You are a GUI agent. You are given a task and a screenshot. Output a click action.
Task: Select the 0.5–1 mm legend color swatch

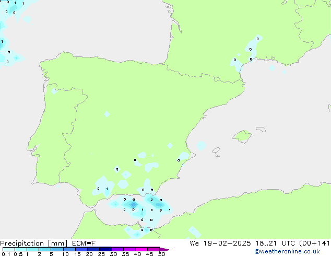[21, 249]
